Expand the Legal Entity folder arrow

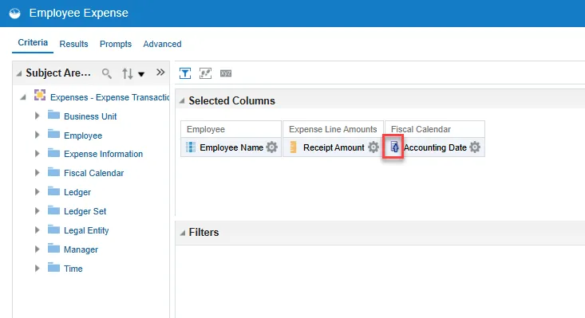click(37, 230)
